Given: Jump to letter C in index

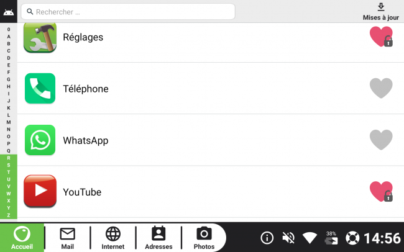Looking at the screenshot, I should (x=9, y=51).
